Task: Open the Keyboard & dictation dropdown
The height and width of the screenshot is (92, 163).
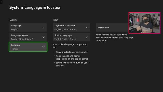Action: (71, 27)
